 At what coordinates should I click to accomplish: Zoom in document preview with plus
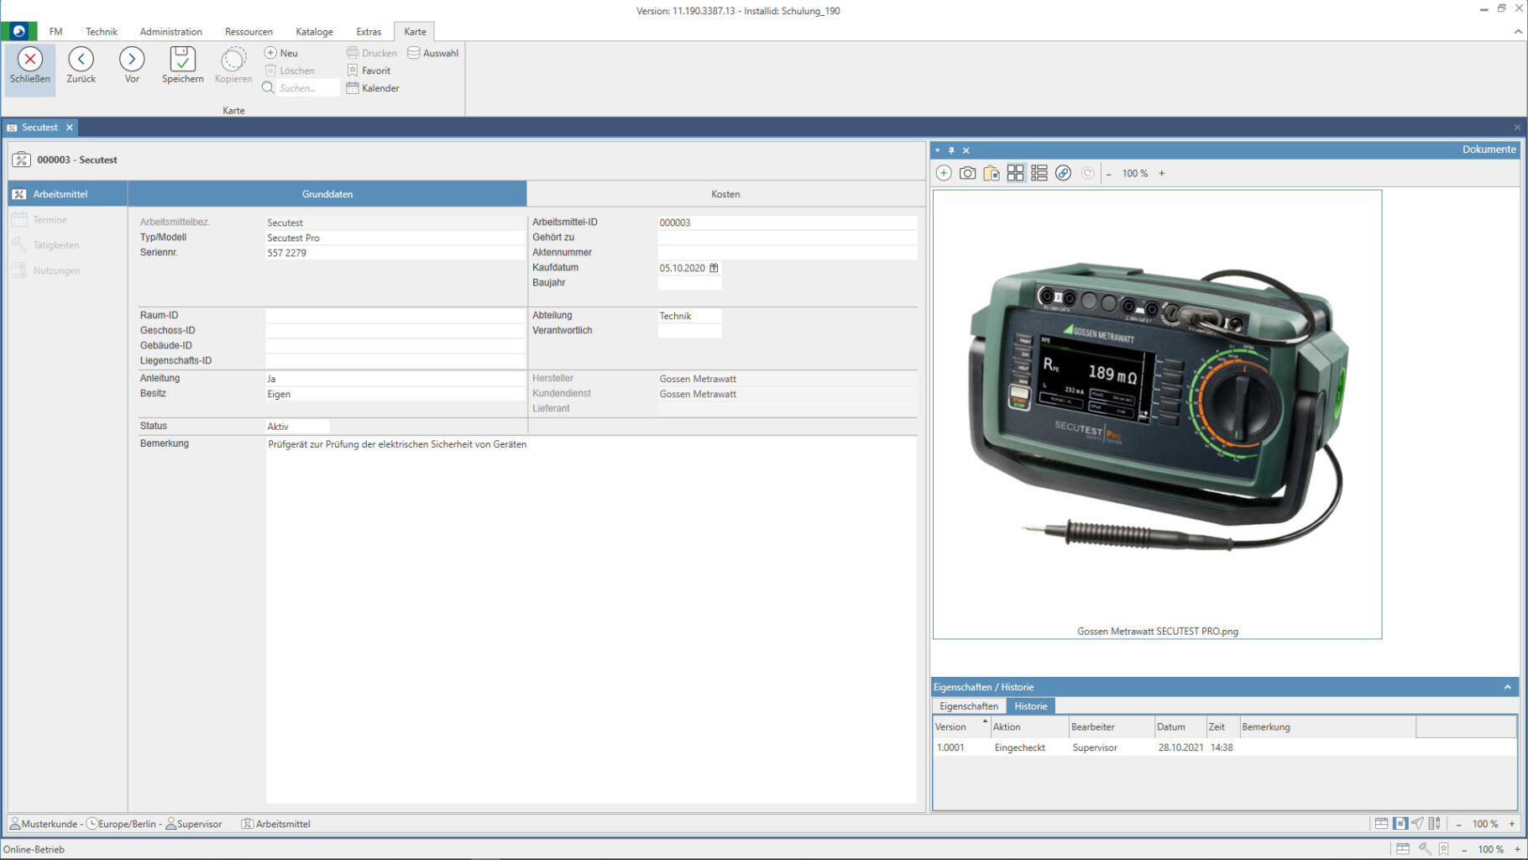tap(1162, 173)
